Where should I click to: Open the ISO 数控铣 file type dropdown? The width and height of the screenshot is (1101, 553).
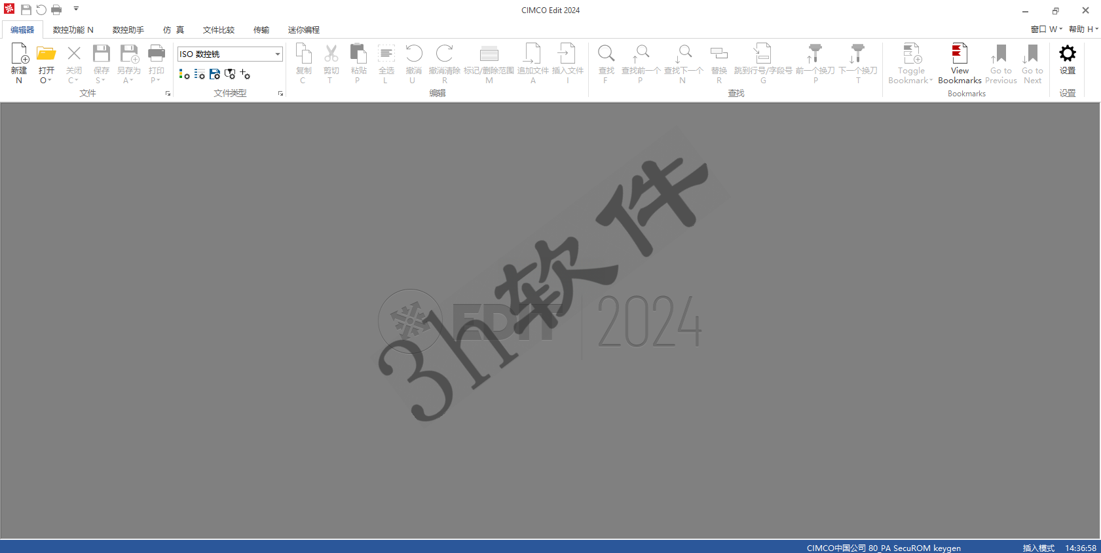coord(278,54)
